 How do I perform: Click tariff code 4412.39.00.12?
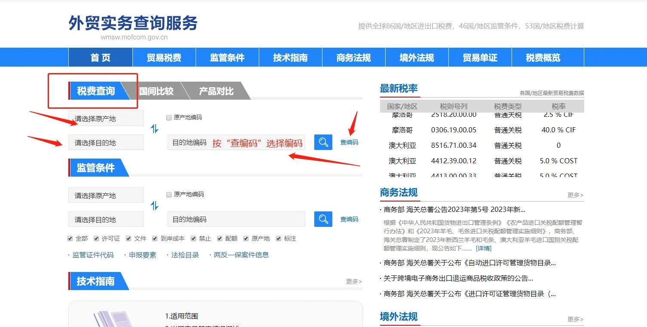pyautogui.click(x=454, y=161)
